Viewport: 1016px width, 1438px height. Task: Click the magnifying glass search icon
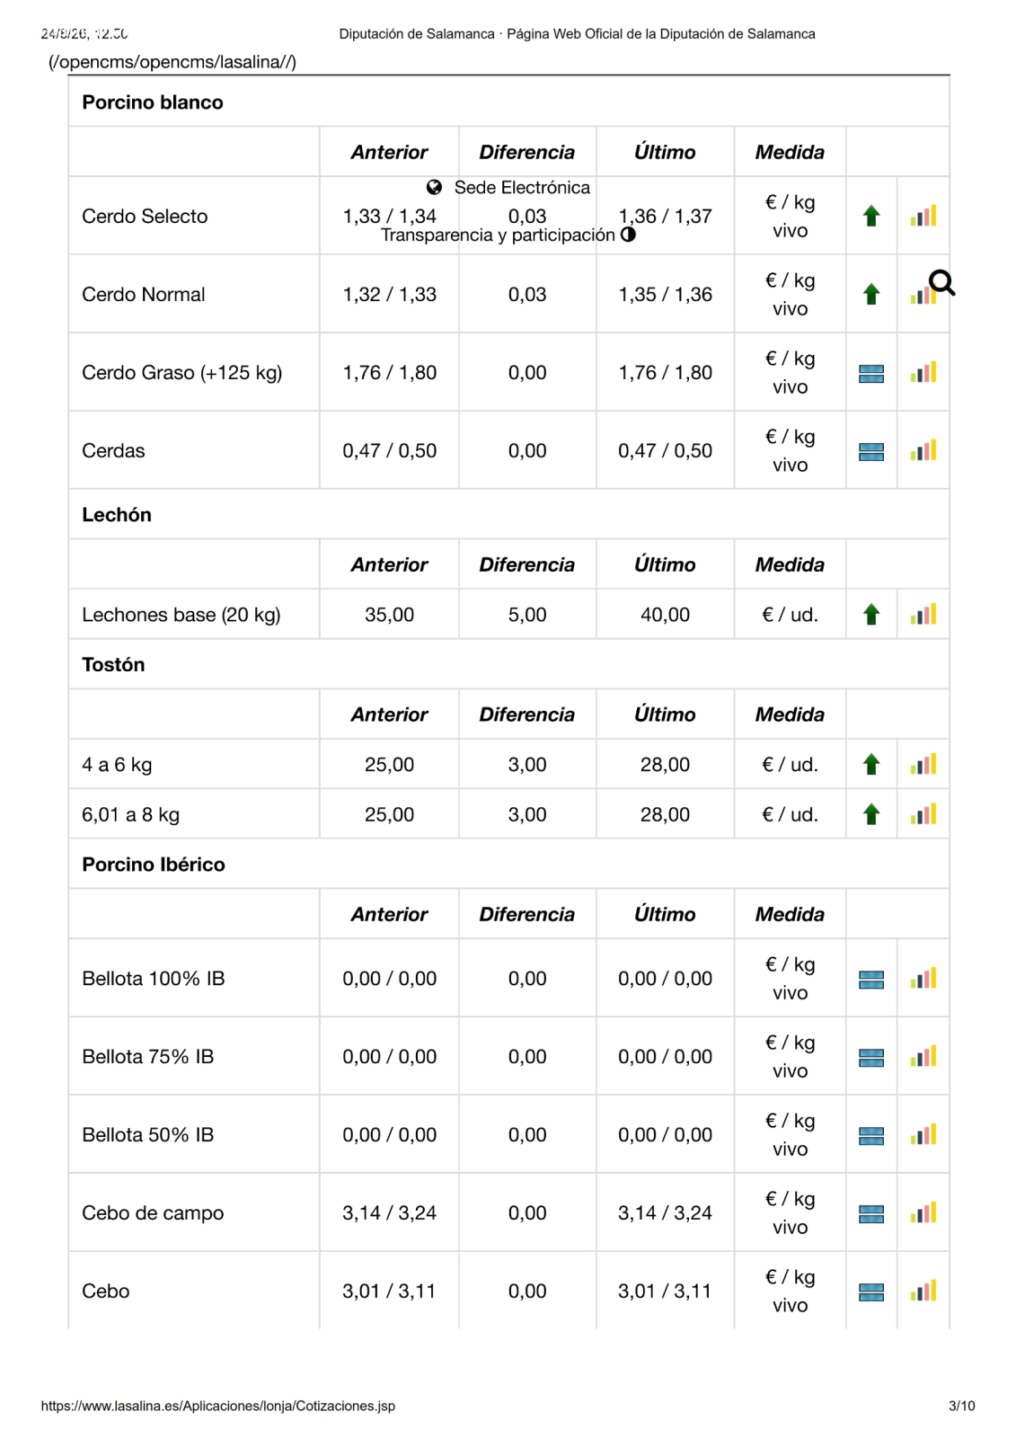tap(941, 283)
